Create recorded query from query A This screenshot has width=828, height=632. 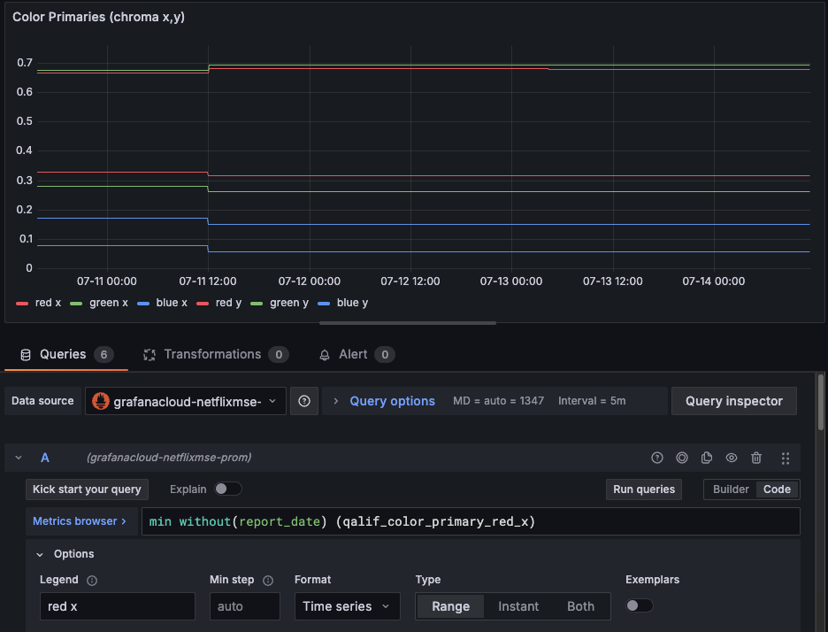pos(682,459)
